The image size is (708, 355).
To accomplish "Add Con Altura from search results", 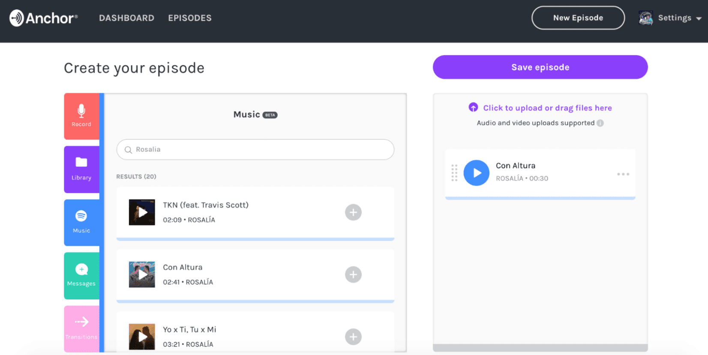I will (x=353, y=275).
